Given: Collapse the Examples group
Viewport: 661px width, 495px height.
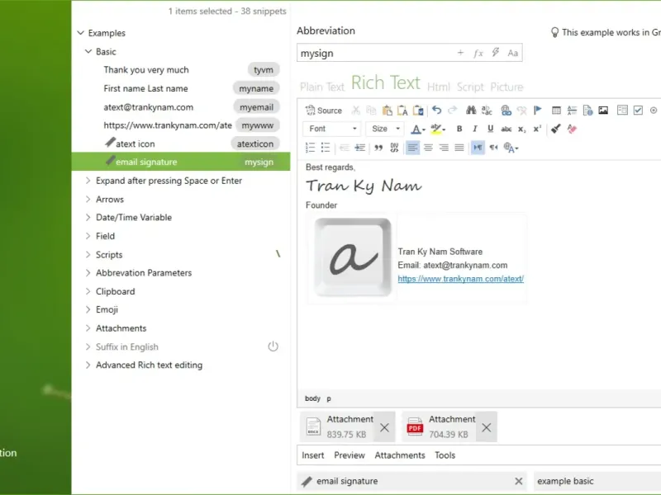Looking at the screenshot, I should coord(80,32).
